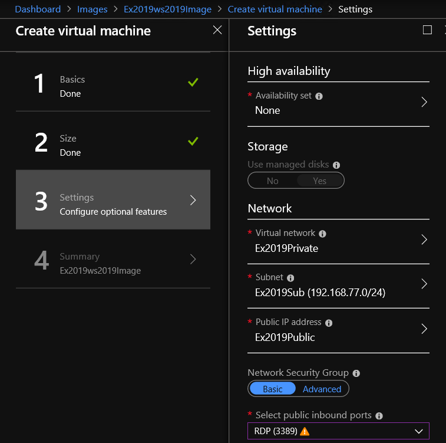The image size is (446, 443).
Task: Open Create virtual machine breadcrumb
Action: pos(275,9)
